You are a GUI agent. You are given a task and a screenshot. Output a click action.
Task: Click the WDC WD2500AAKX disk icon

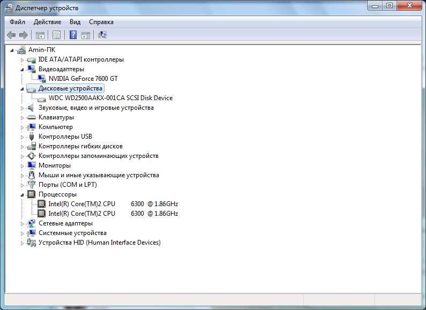(42, 99)
